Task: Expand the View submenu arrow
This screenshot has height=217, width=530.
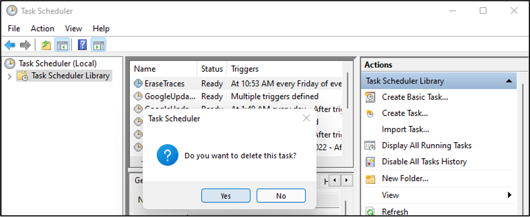Action: click(x=509, y=195)
